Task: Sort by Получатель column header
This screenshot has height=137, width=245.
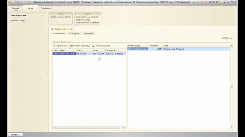Action: [x=116, y=51]
